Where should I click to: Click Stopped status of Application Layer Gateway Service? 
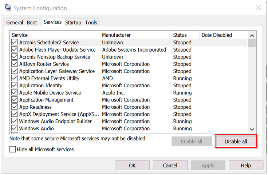click(182, 71)
